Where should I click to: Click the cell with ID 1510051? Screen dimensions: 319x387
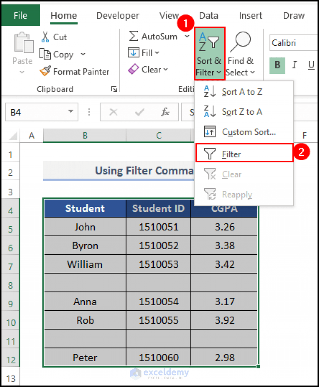pyautogui.click(x=159, y=227)
